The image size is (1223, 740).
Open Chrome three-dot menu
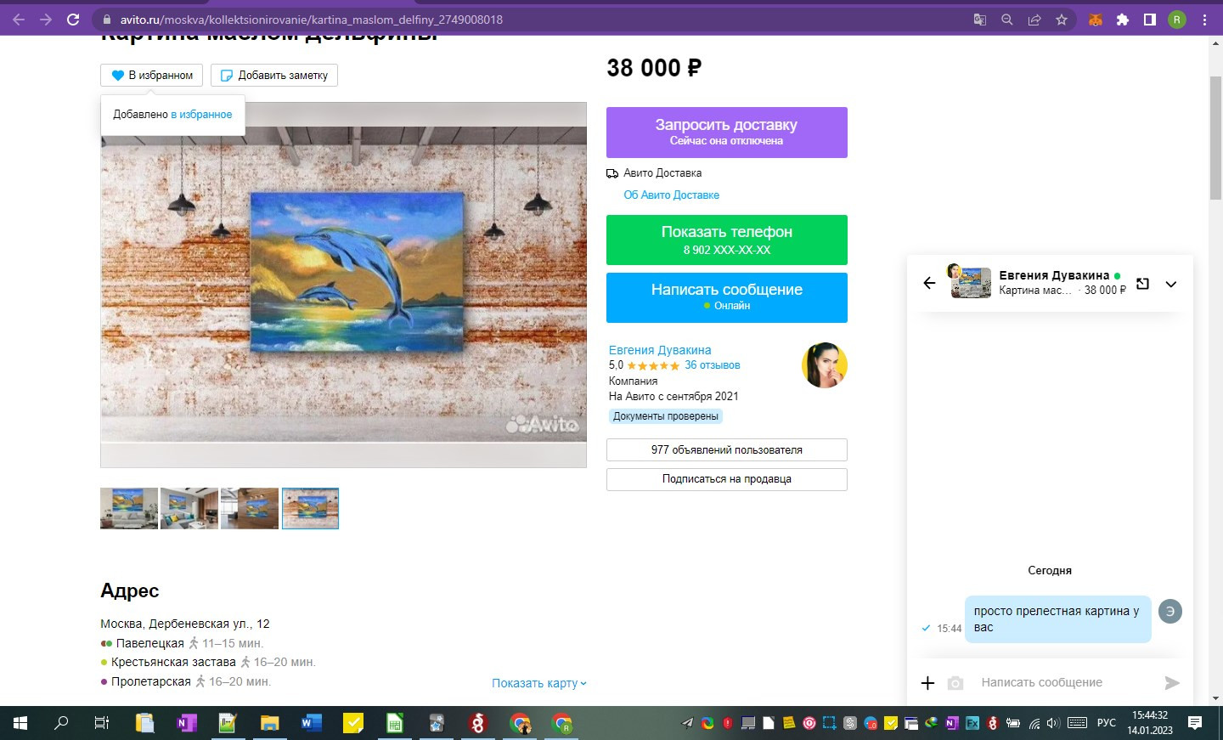[x=1204, y=19]
